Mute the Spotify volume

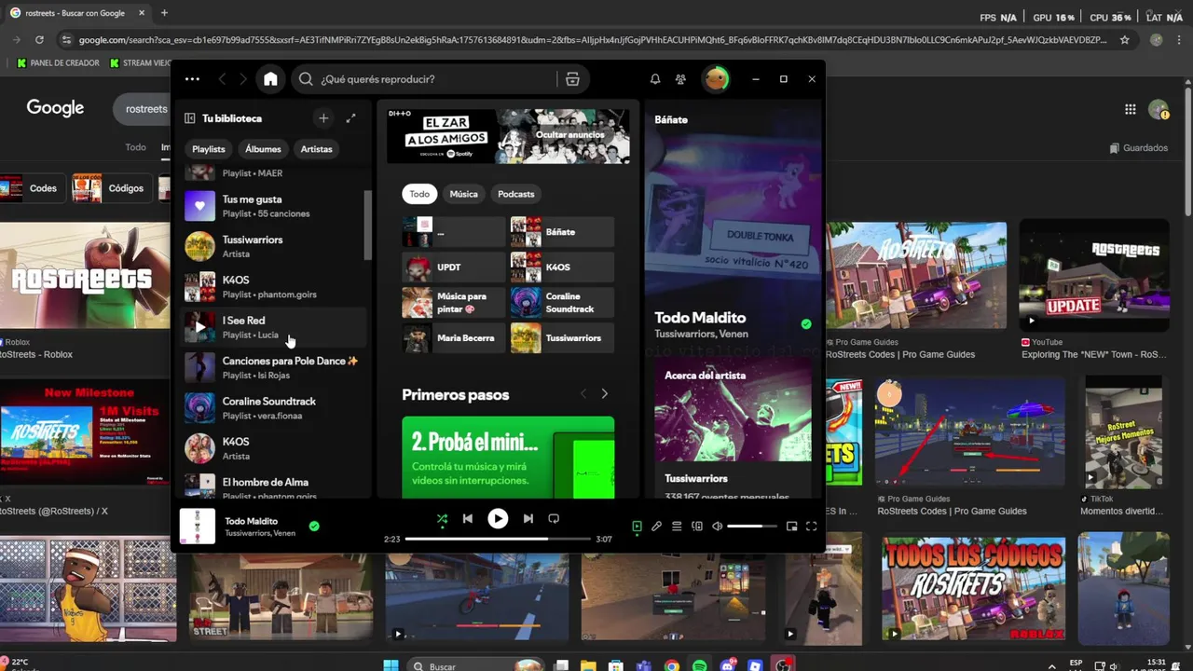click(717, 527)
